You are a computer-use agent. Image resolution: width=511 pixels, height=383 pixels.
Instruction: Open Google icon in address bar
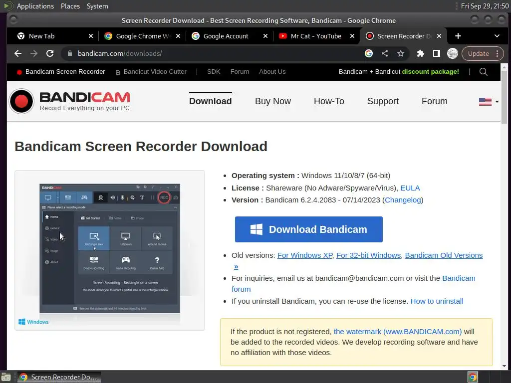[x=369, y=53]
